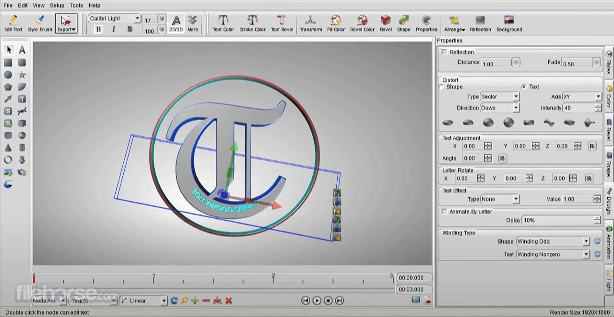Select the sphere 3D shape tool

pos(22,136)
